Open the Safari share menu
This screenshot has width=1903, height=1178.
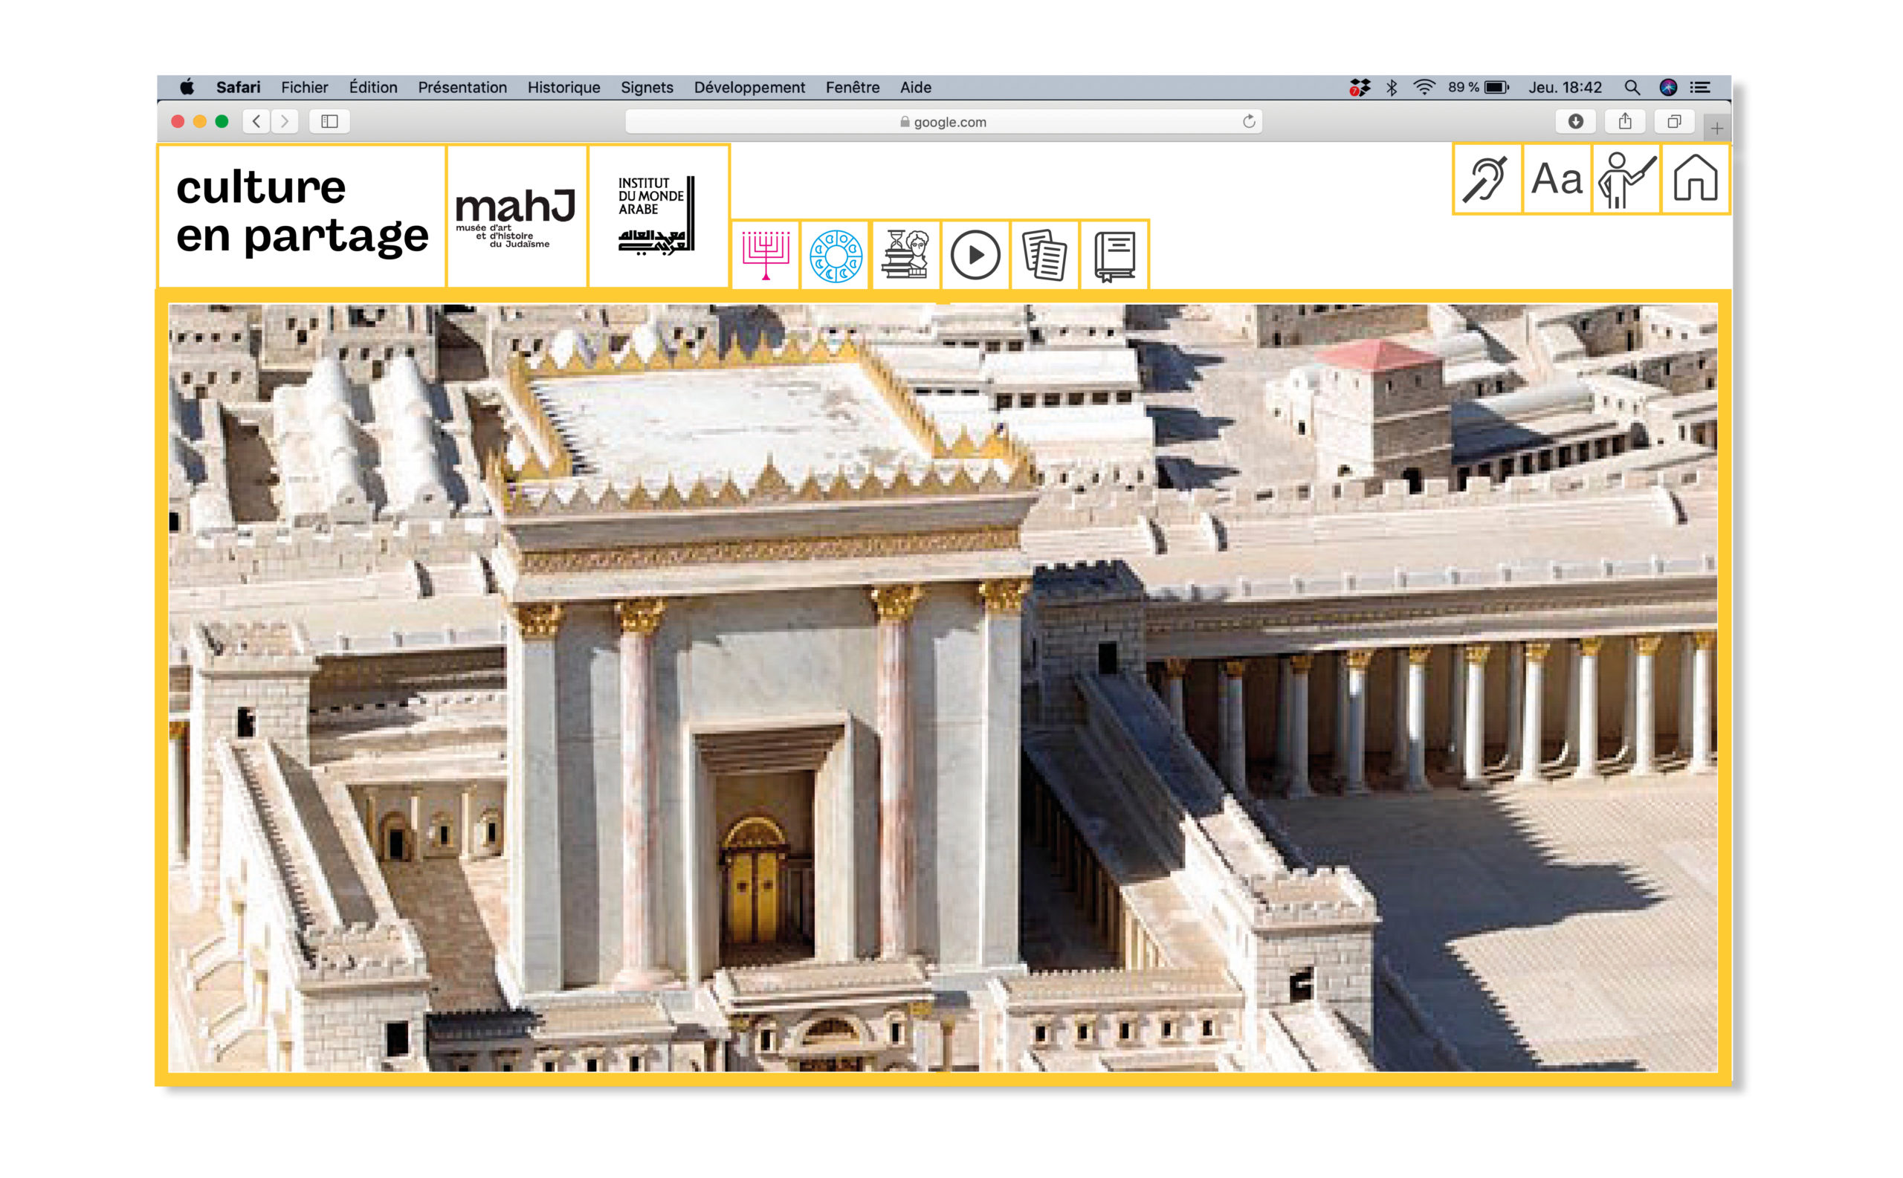(x=1624, y=122)
